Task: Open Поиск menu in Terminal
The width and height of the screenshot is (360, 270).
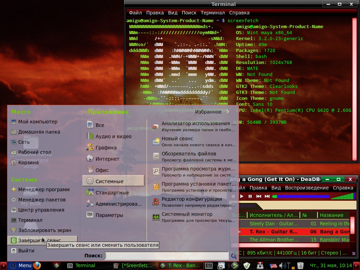Action: [x=189, y=13]
